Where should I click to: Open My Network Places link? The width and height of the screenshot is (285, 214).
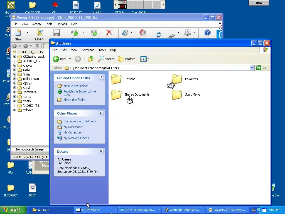[76, 138]
